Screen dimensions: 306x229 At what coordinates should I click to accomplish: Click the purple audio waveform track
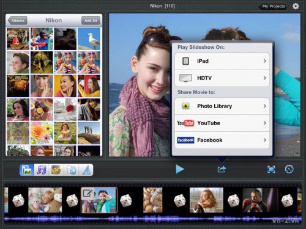(153, 219)
